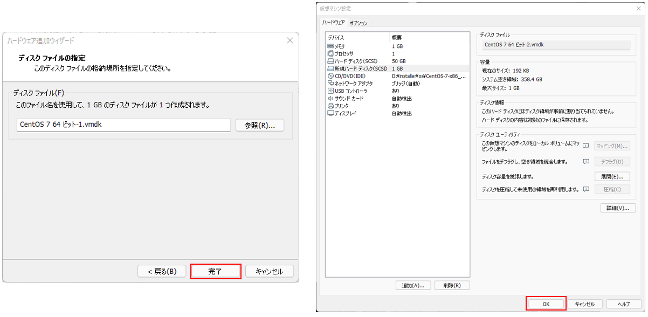Image resolution: width=648 pixels, height=317 pixels.
Task: Switch to the ハードウェア tab
Action: tap(333, 23)
